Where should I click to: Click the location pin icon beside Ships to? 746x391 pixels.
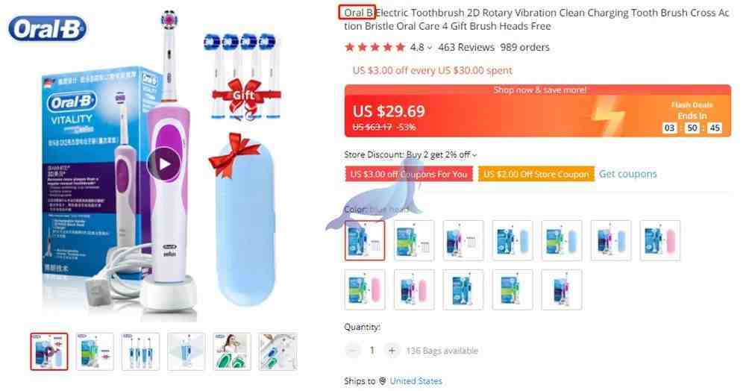[383, 381]
